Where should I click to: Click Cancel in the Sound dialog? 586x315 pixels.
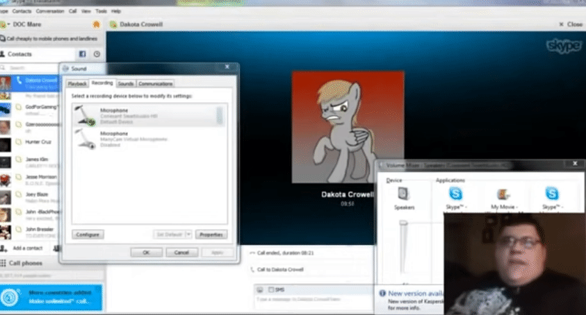tap(181, 253)
